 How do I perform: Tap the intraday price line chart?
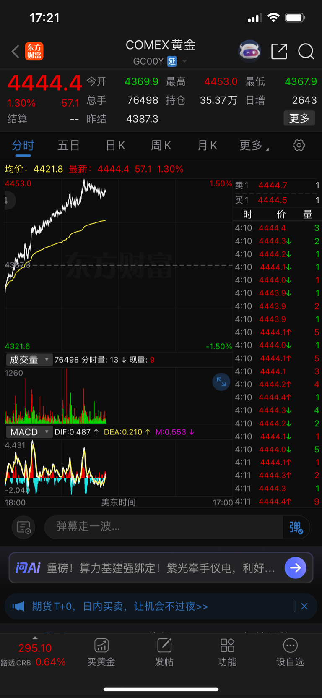[x=119, y=265]
